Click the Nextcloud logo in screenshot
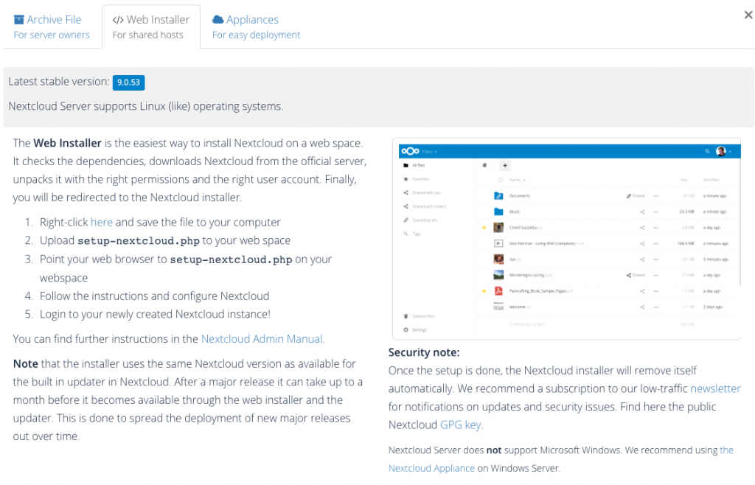The height and width of the screenshot is (485, 755). [x=410, y=151]
